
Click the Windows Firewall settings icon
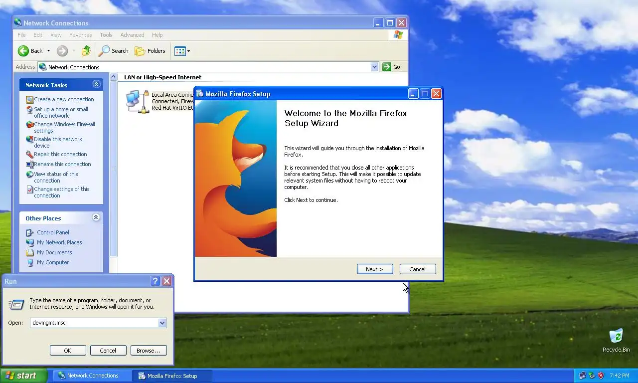[29, 124]
